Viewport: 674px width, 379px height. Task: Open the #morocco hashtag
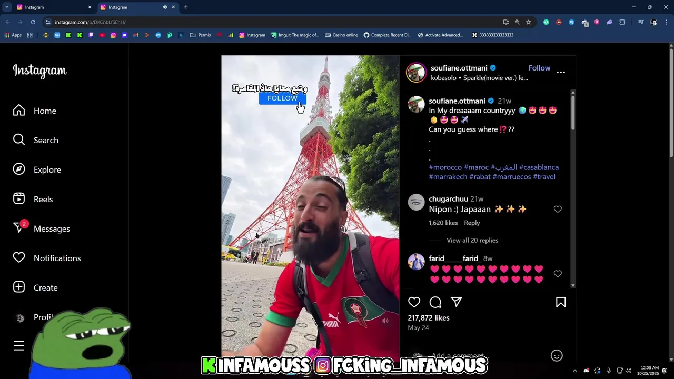coord(445,167)
